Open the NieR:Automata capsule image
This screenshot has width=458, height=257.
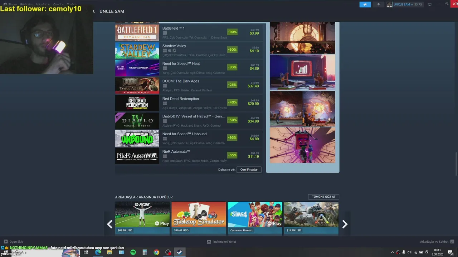[x=137, y=156]
